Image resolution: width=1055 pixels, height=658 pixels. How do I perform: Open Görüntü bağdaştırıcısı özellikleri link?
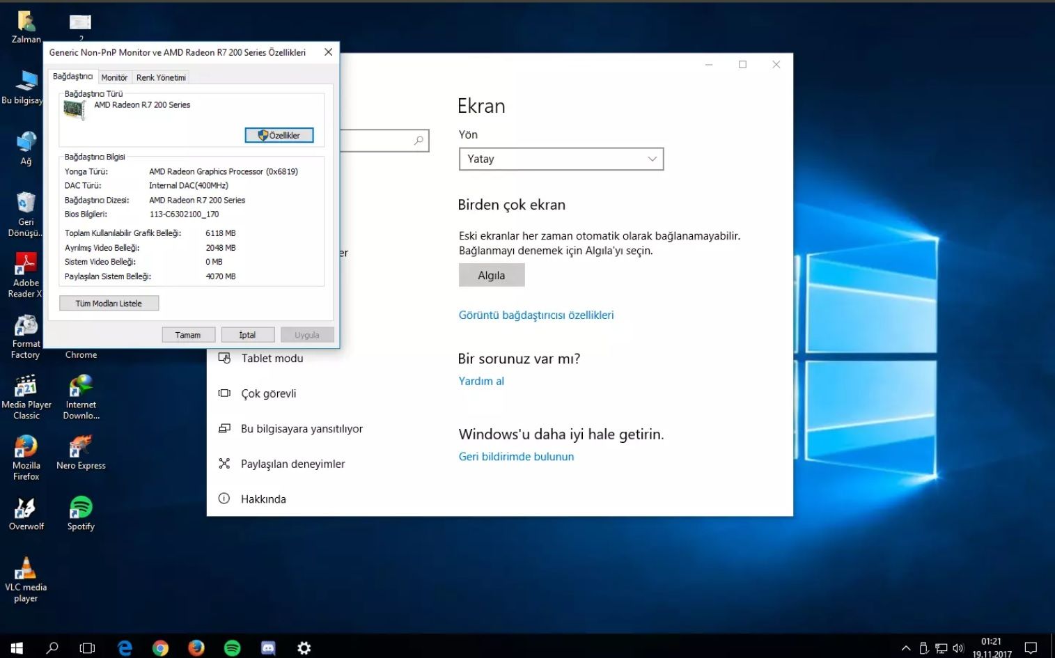pyautogui.click(x=536, y=315)
